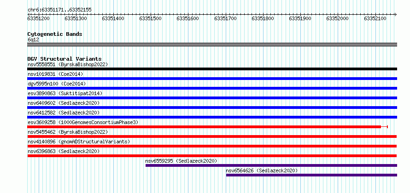The width and height of the screenshot is (410, 193).
Task: Click ruler position 63351700
Action: coord(226,18)
